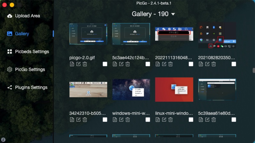Tick checkbox for 34242310-b505 image
Image resolution: width=255 pixels, height=143 pixels.
click(x=105, y=120)
